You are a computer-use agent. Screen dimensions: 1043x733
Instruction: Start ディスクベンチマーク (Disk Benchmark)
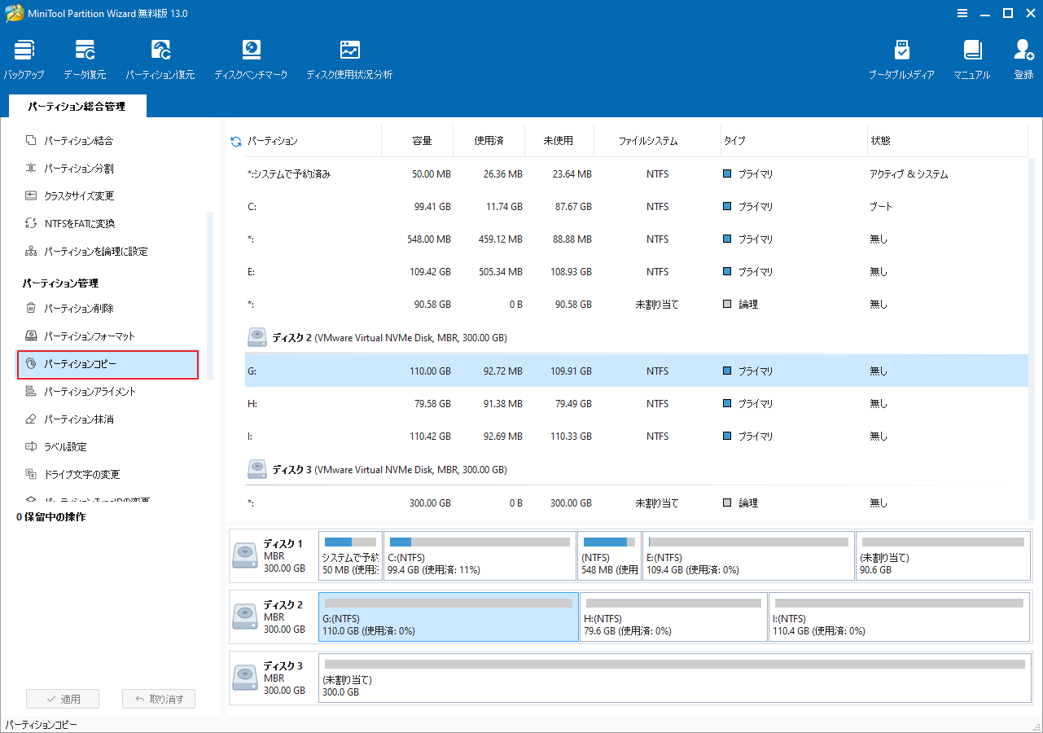251,59
